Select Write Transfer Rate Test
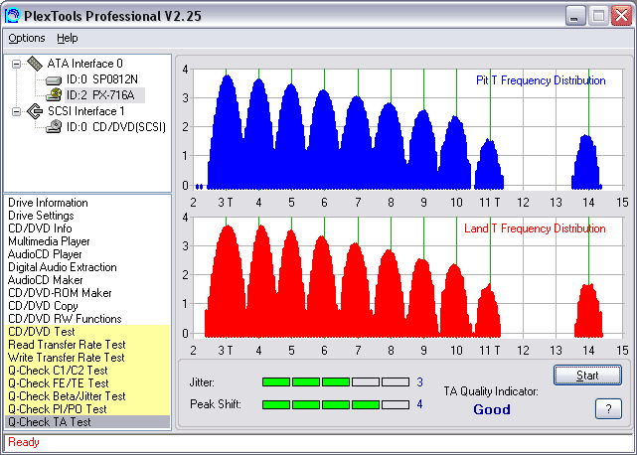Viewport: 637px width, 455px height. click(87, 358)
